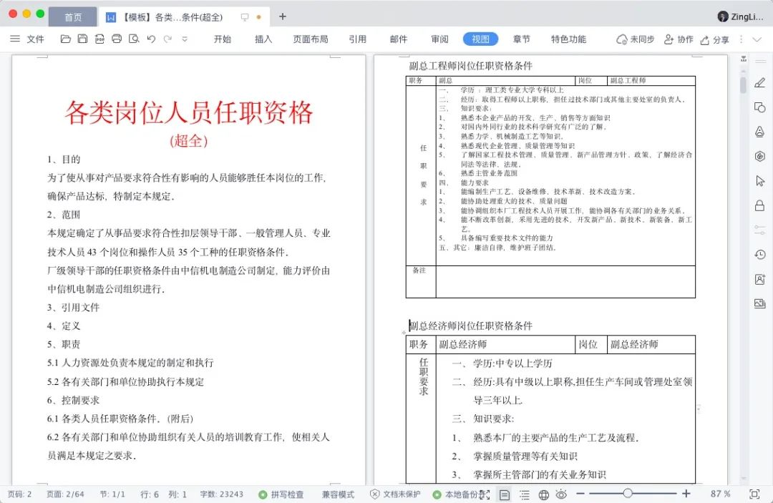Image resolution: width=773 pixels, height=503 pixels.
Task: Click the 协作 collaboration button
Action: pyautogui.click(x=679, y=39)
